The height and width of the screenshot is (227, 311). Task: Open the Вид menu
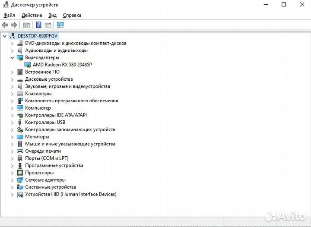coord(52,15)
